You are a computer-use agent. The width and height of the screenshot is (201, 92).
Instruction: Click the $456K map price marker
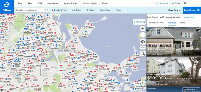46,85
